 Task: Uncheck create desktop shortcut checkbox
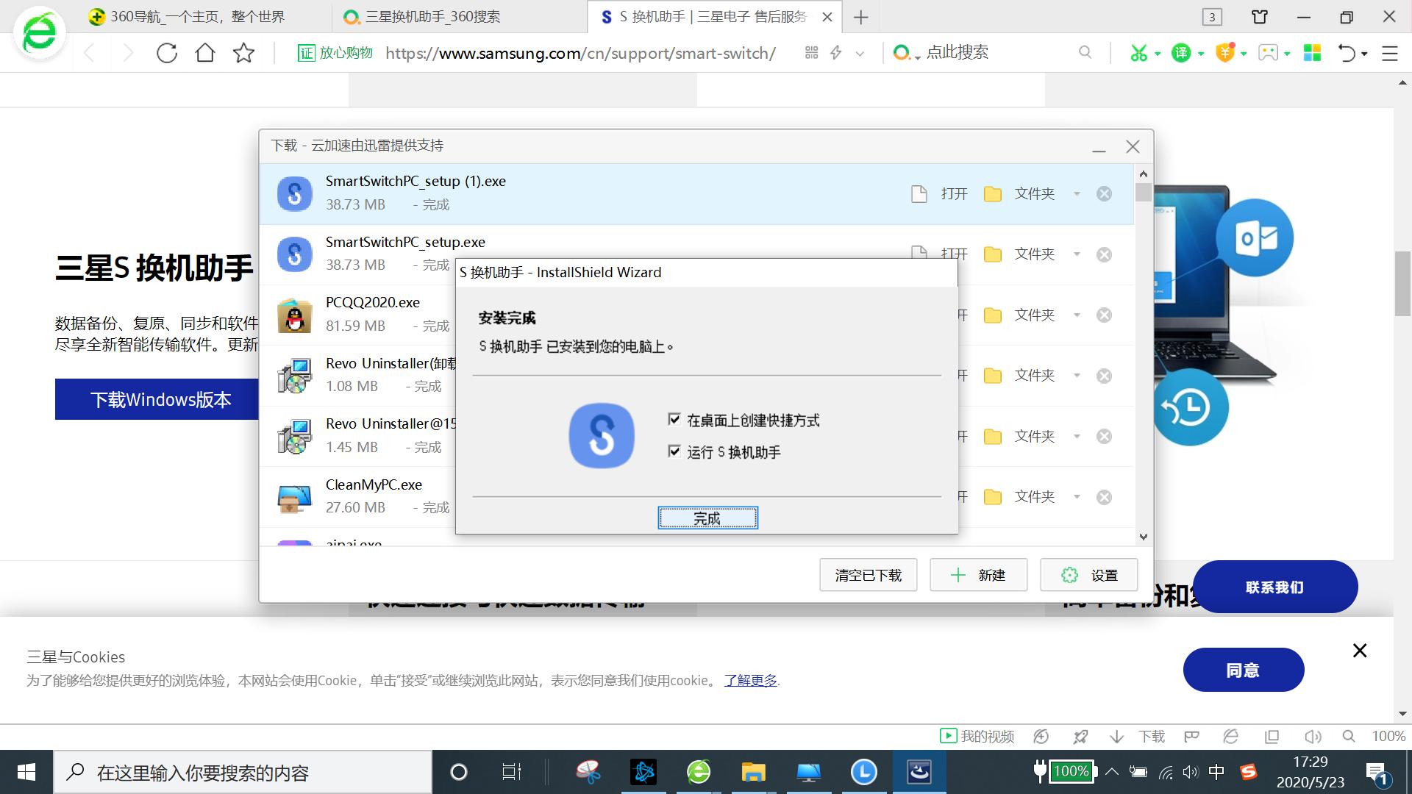coord(674,420)
